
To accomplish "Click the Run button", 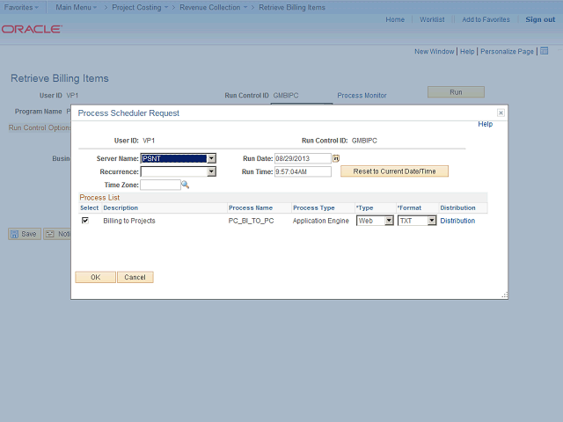I will click(456, 92).
